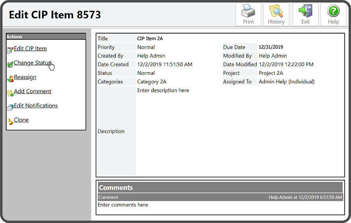Choose the Reassign action link
351x223 pixels.
click(25, 77)
